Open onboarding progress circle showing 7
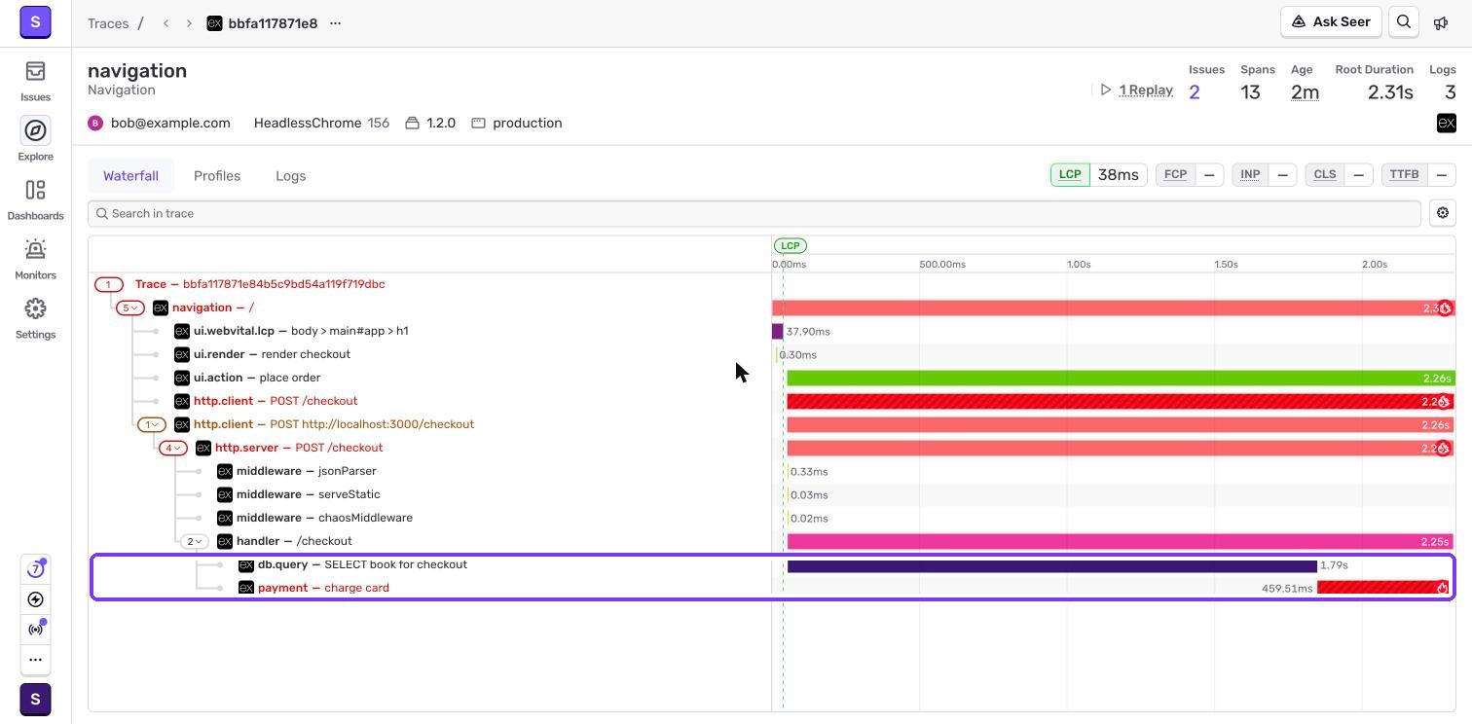The width and height of the screenshot is (1472, 724). pyautogui.click(x=35, y=568)
